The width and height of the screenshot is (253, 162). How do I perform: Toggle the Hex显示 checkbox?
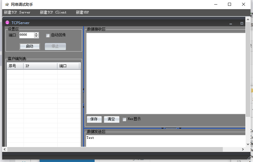(x=125, y=119)
